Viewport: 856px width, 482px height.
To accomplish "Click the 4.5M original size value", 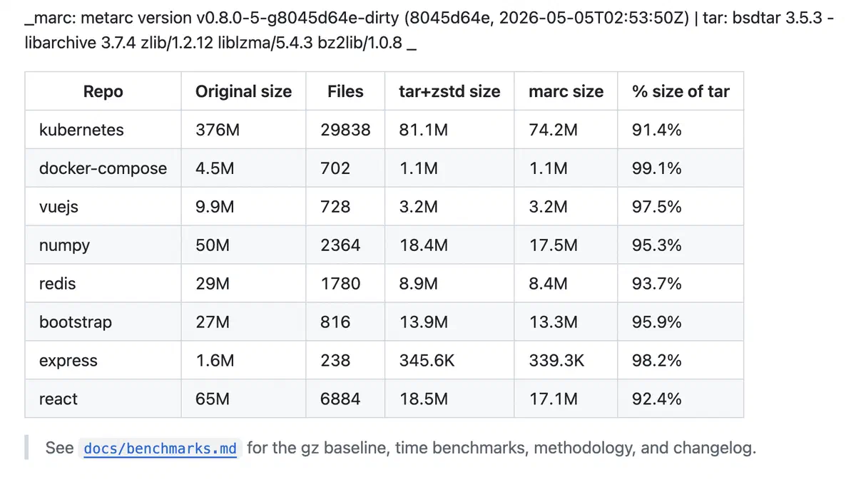I will [x=215, y=168].
